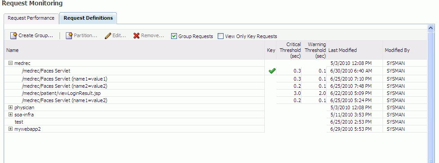Uncheck the Group Requests checkbox

tap(174, 36)
